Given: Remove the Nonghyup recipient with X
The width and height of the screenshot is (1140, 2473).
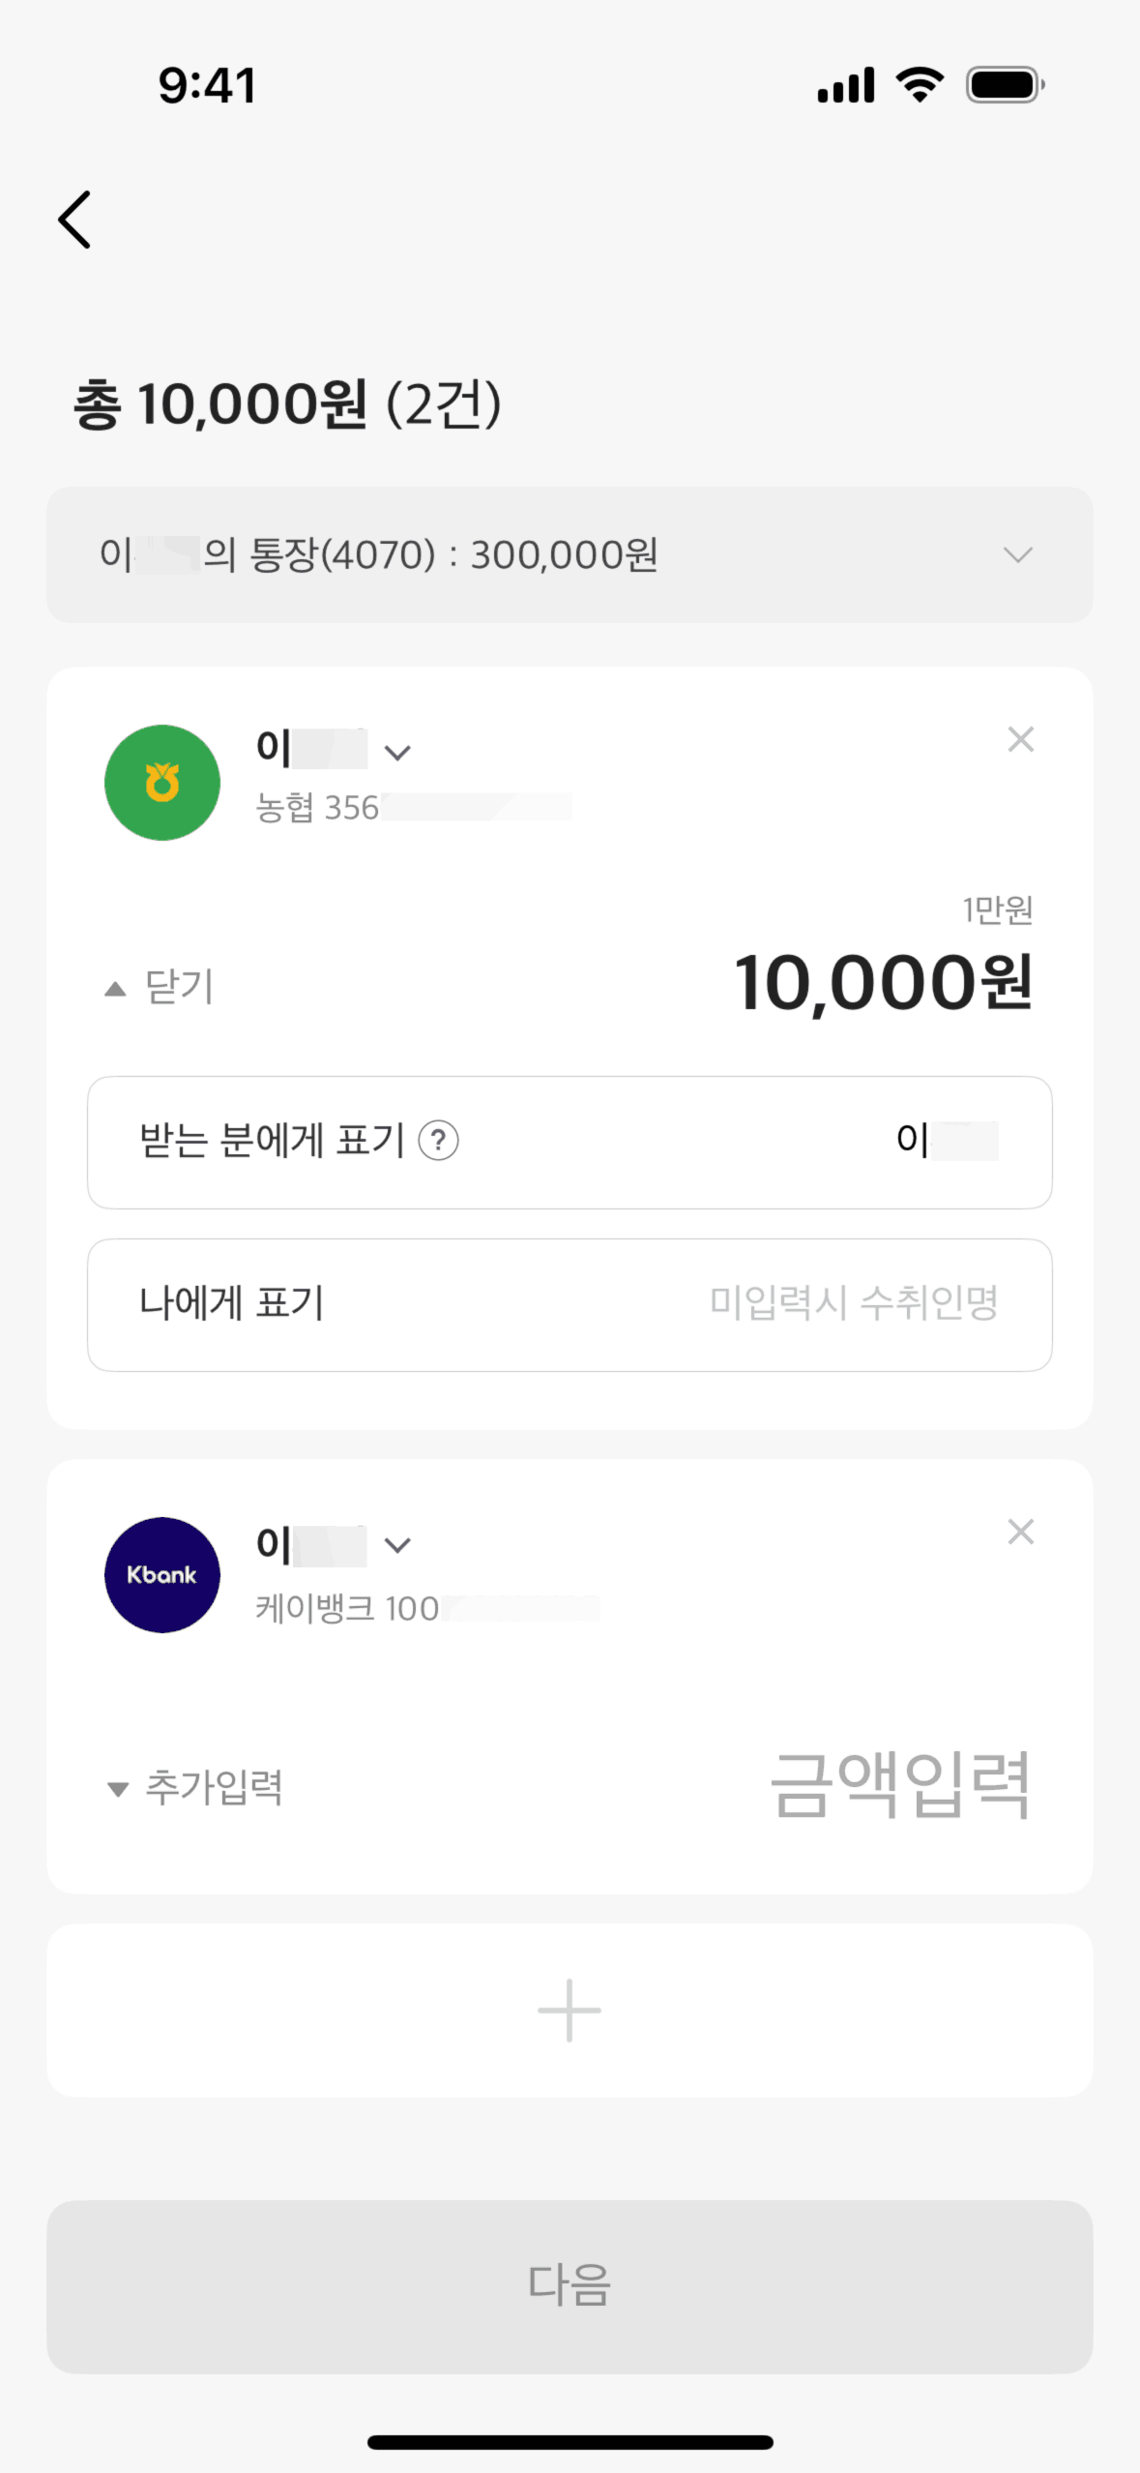Looking at the screenshot, I should point(1020,739).
